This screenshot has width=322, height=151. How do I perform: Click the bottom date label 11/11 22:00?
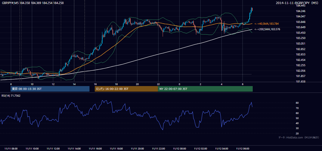pyautogui.click(x=158, y=149)
